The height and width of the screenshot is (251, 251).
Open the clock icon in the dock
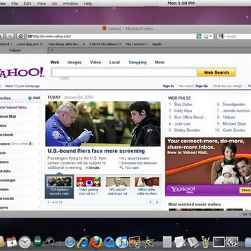tap(24, 242)
